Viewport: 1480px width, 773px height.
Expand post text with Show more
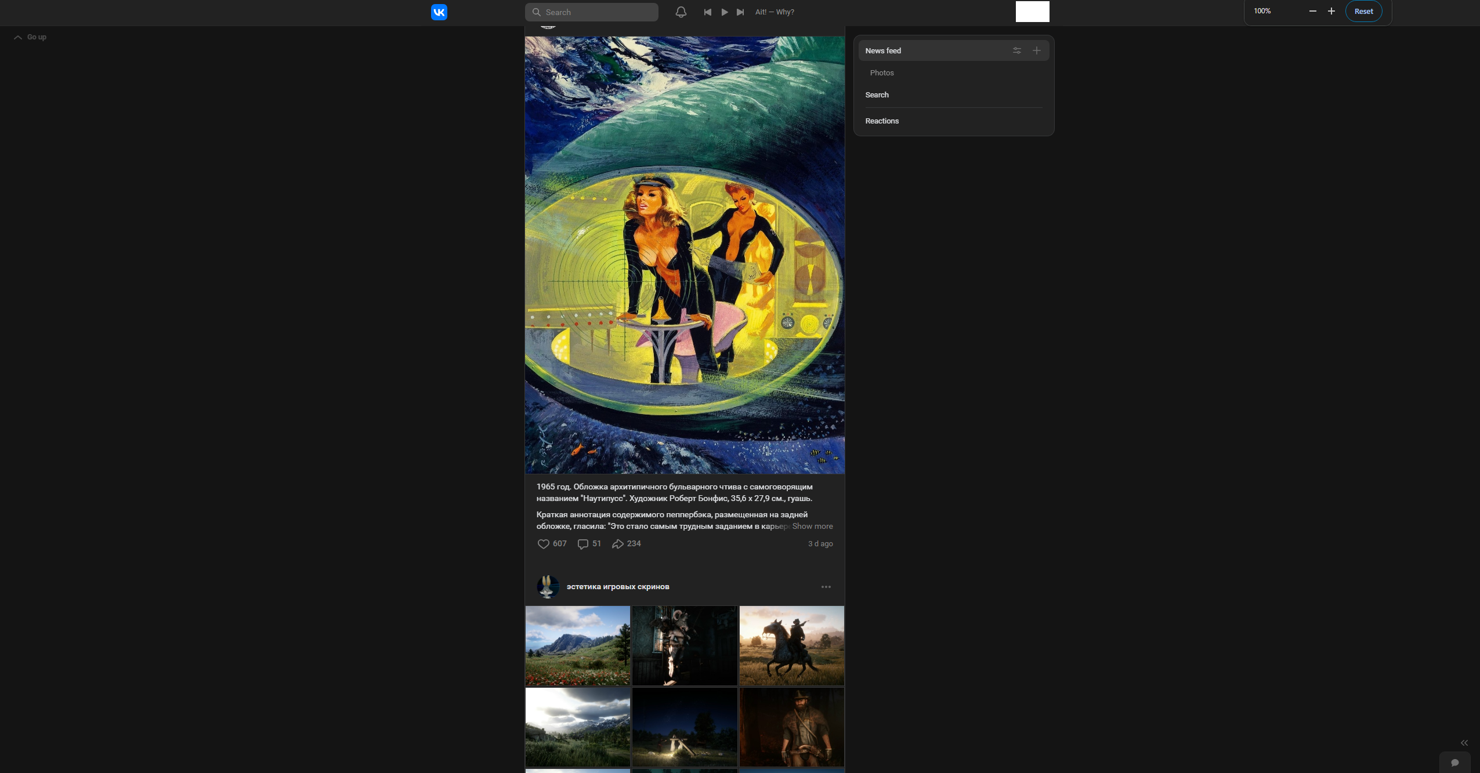[x=812, y=527]
